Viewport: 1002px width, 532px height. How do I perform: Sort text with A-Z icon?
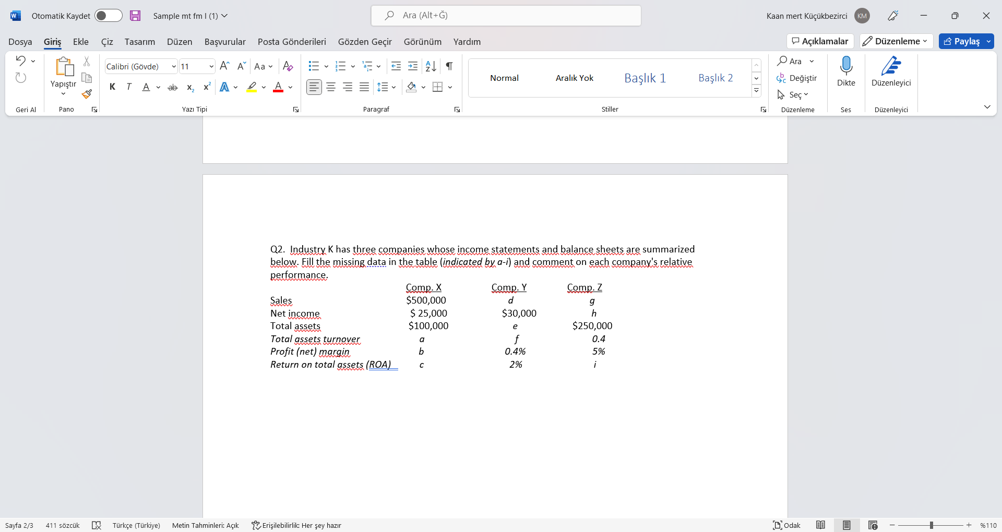point(431,66)
